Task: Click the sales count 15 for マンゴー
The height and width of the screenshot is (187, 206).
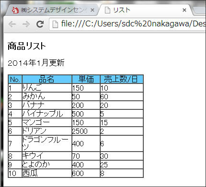Action: pyautogui.click(x=122, y=122)
